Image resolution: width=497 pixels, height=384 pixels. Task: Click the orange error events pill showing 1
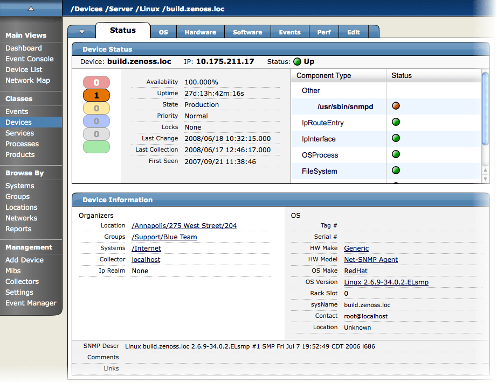96,95
